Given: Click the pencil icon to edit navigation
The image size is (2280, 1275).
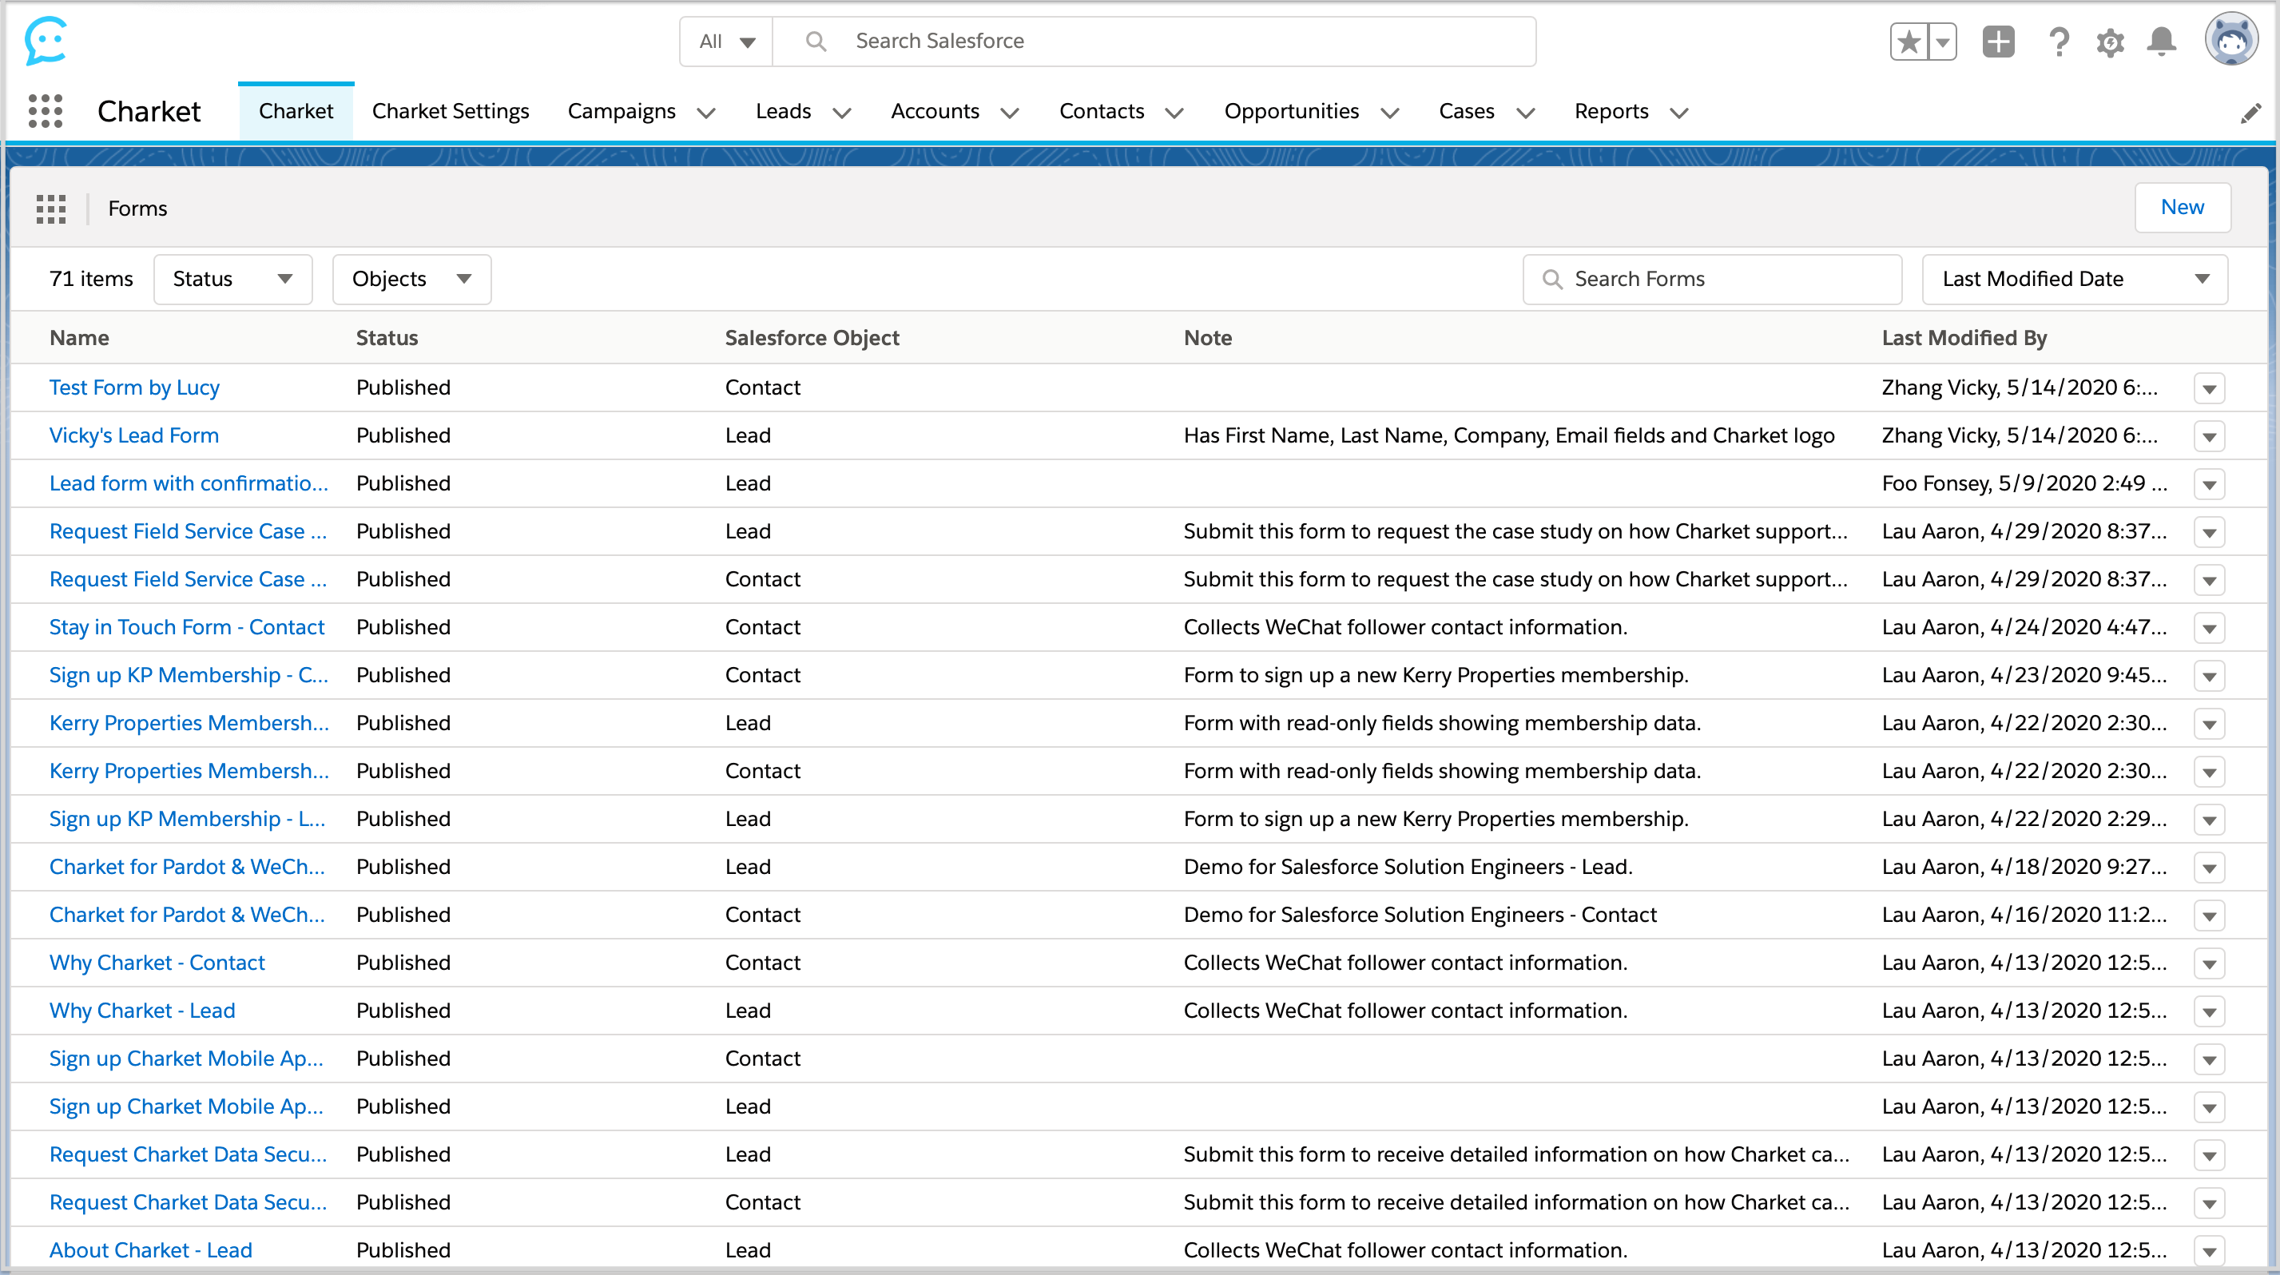Looking at the screenshot, I should coord(2250,113).
